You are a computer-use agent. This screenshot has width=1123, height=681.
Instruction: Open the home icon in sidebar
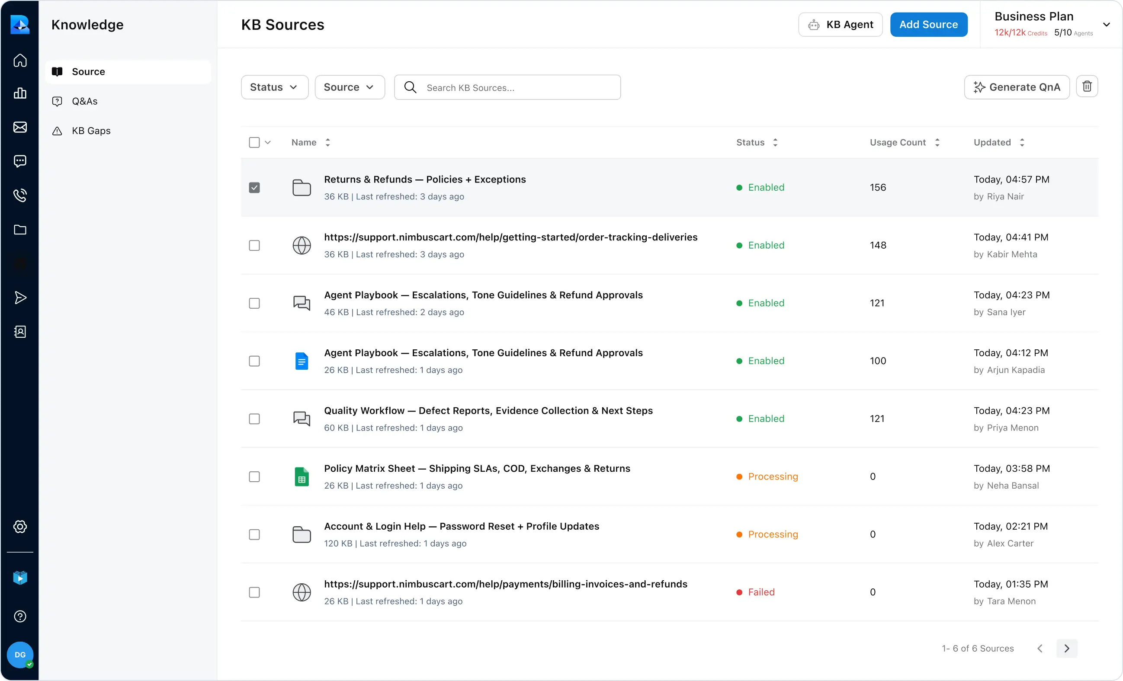click(x=20, y=60)
